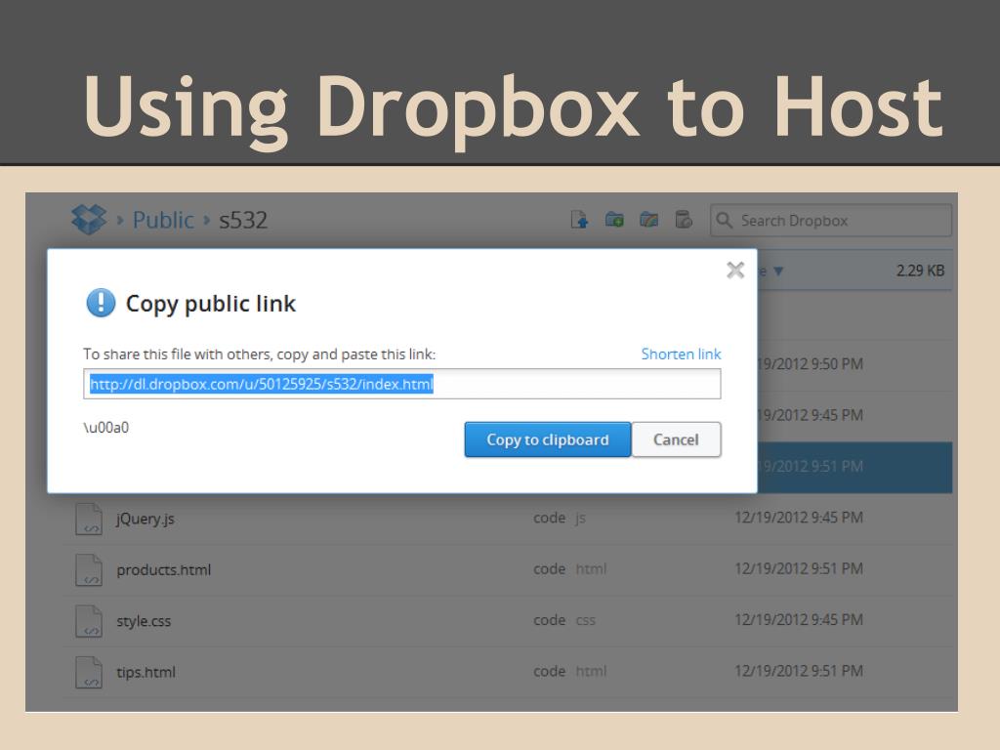Select the style.css file
Screen dimensions: 1000x750
pos(144,620)
